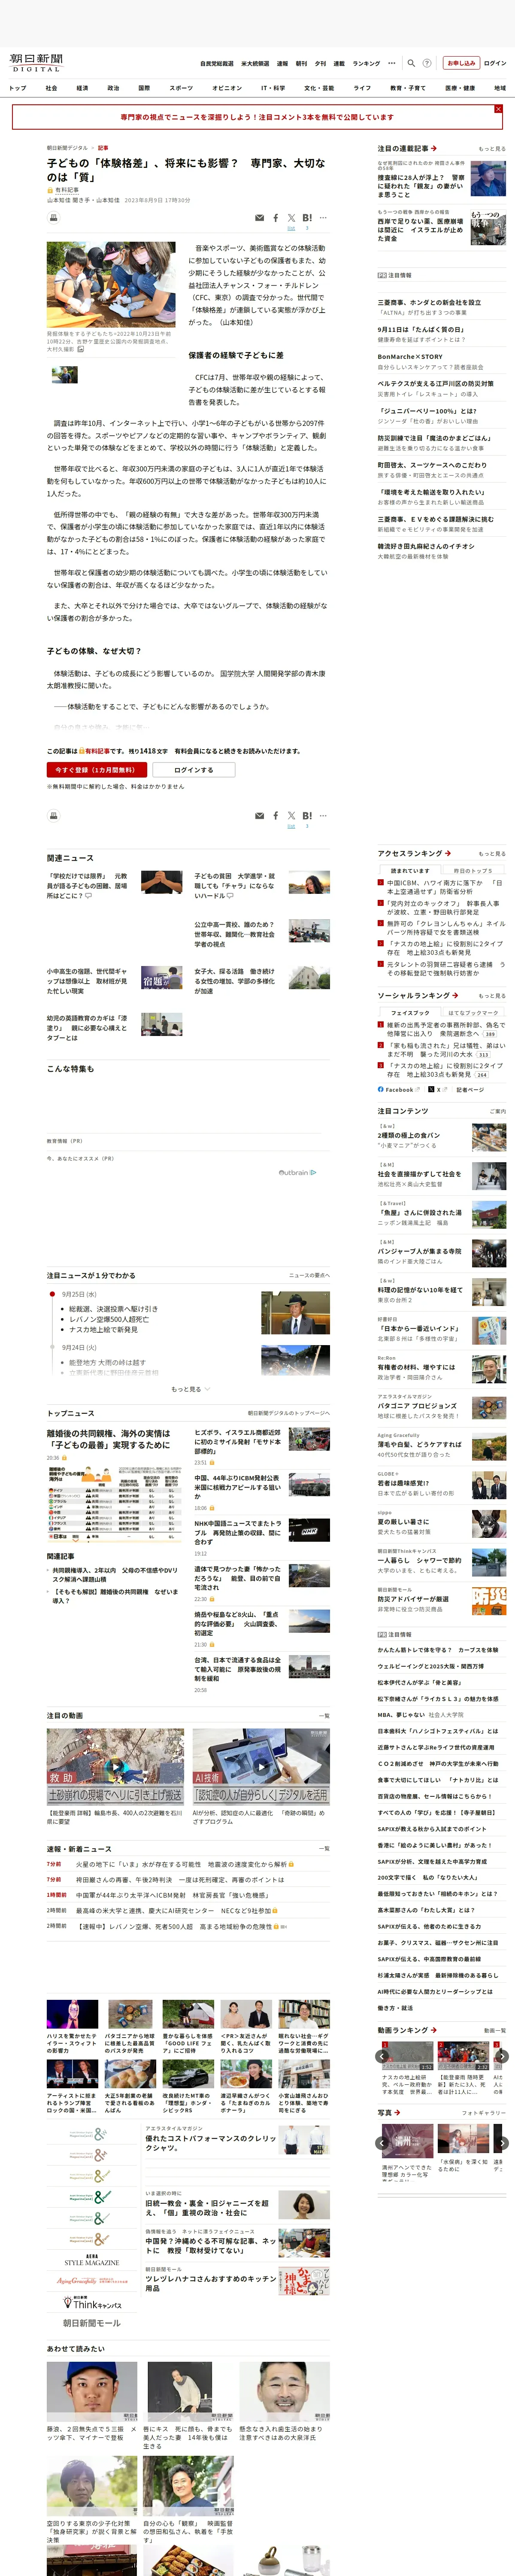Click the small thumbnail below the article's main photo

click(65, 375)
